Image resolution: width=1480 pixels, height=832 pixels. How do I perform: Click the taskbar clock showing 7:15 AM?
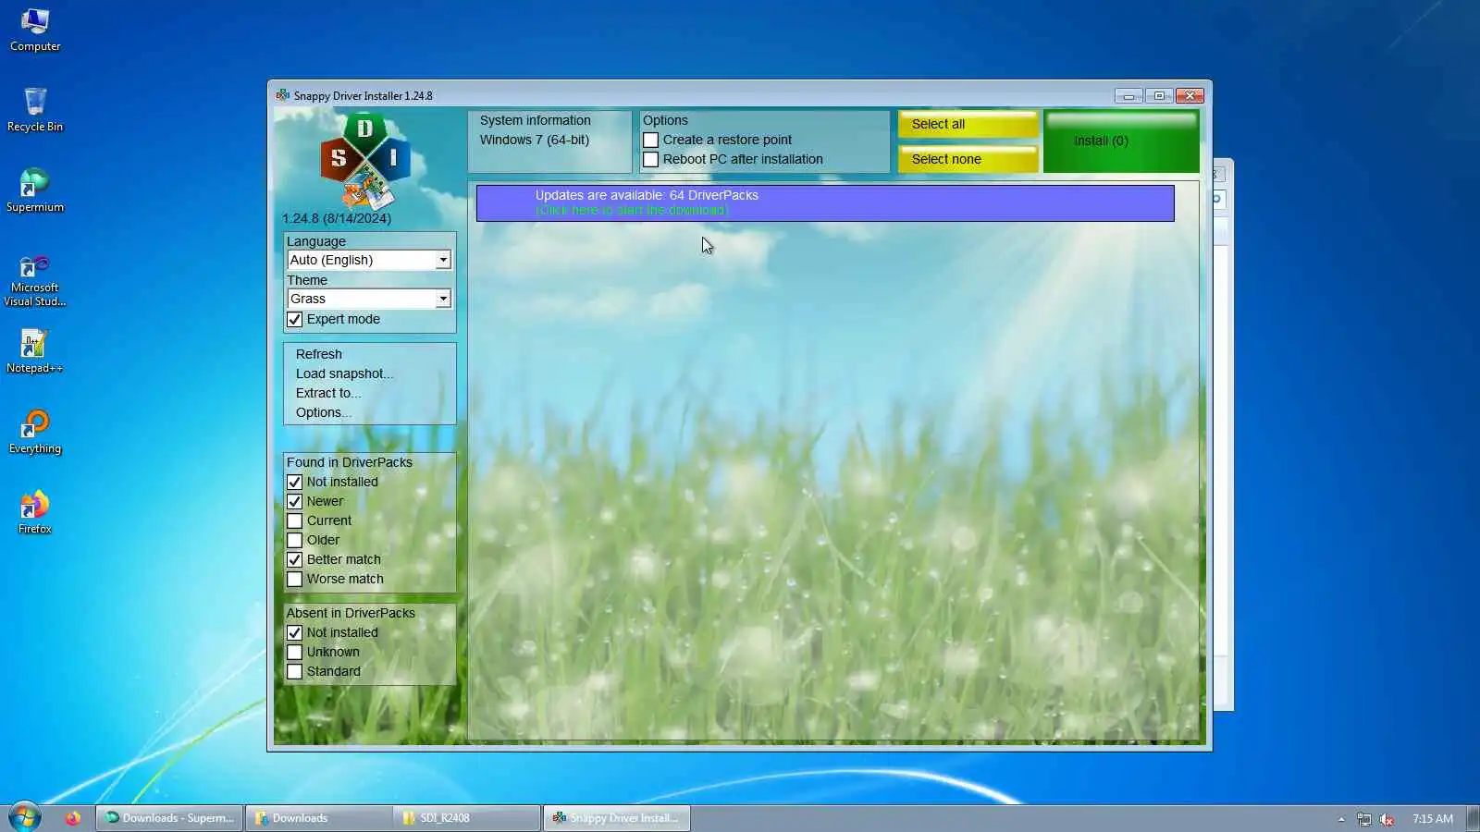[x=1433, y=819]
